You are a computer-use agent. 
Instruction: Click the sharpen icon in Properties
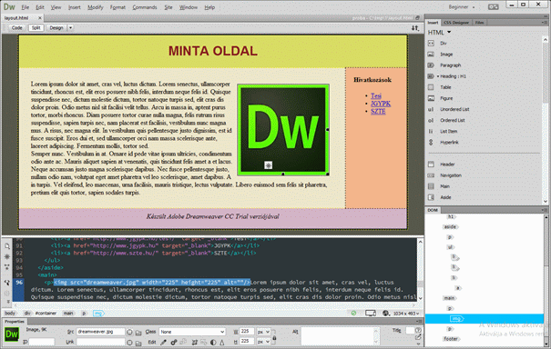coord(222,342)
